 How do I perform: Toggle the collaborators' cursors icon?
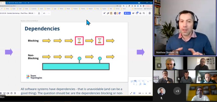point(104,13)
